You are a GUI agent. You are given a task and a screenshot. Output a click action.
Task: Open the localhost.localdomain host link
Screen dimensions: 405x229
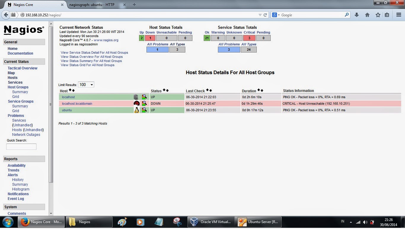[x=77, y=104]
